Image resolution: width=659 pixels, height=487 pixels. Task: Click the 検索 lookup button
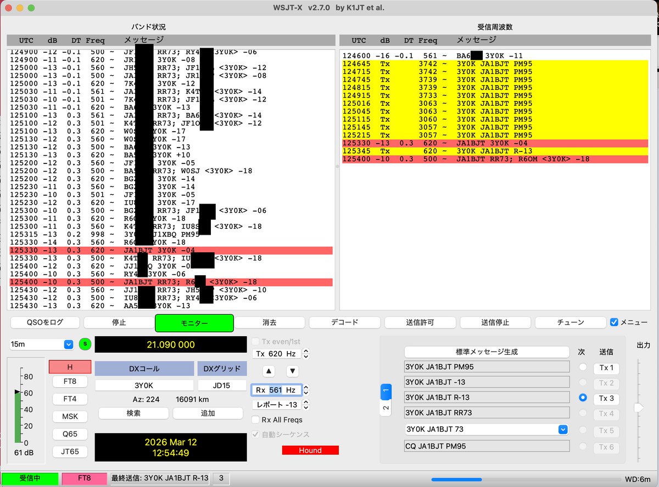133,413
